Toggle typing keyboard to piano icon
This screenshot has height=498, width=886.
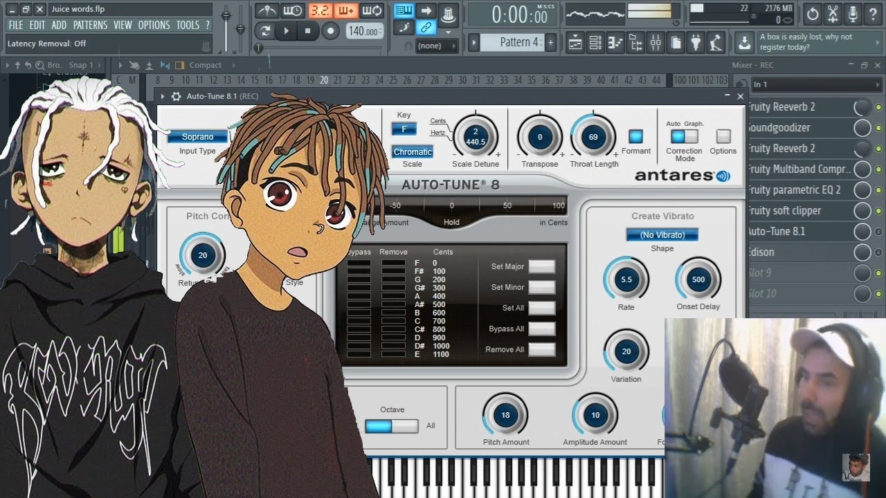click(x=402, y=10)
